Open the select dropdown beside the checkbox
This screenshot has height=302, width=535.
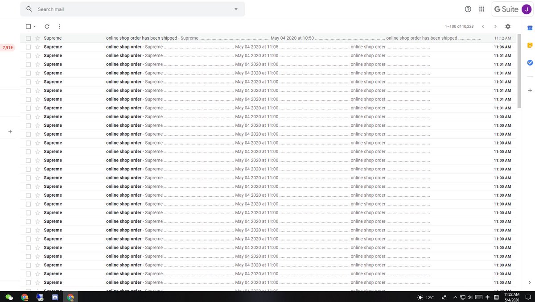click(x=34, y=27)
